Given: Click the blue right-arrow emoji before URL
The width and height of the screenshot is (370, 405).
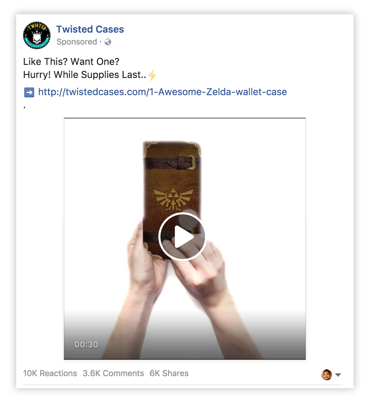Looking at the screenshot, I should click(29, 92).
